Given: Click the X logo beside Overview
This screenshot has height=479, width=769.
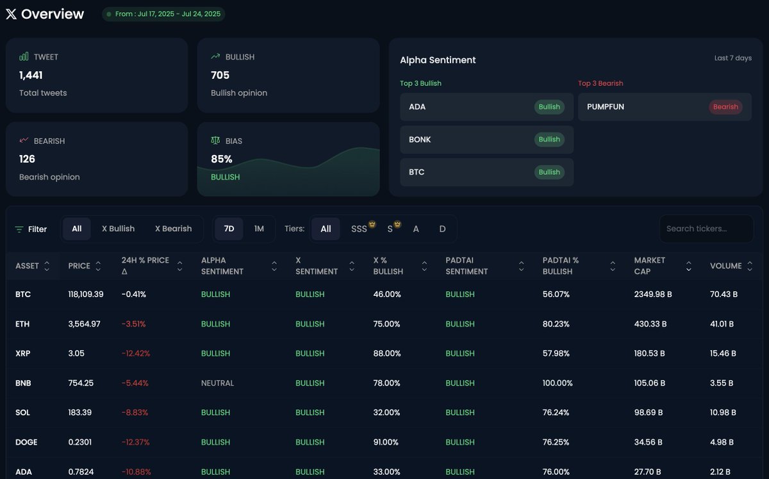Looking at the screenshot, I should 11,14.
